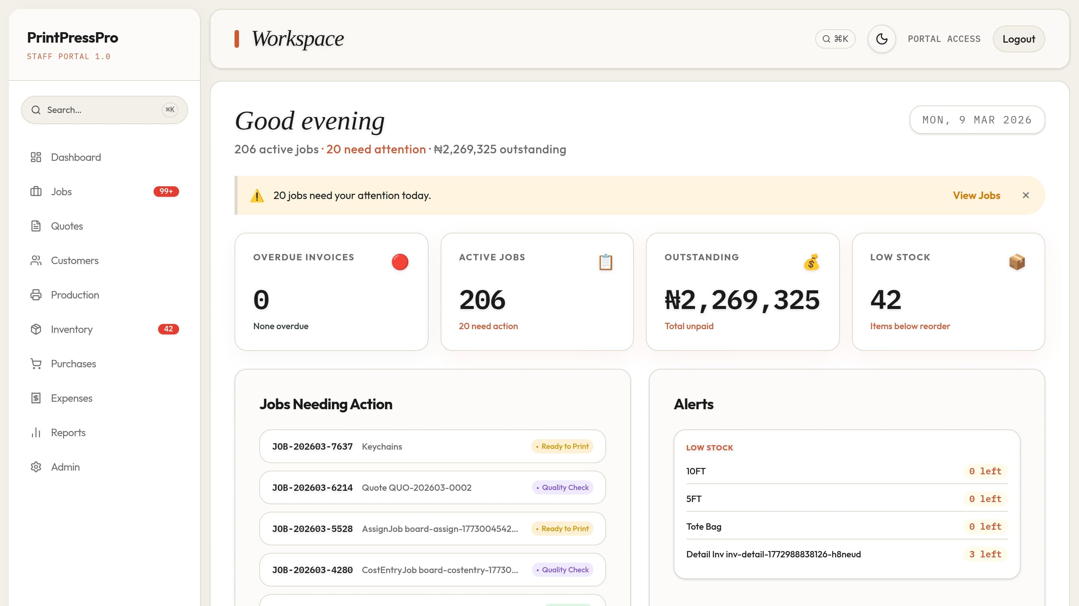Open Admin settings gear
The image size is (1079, 606).
(x=36, y=467)
